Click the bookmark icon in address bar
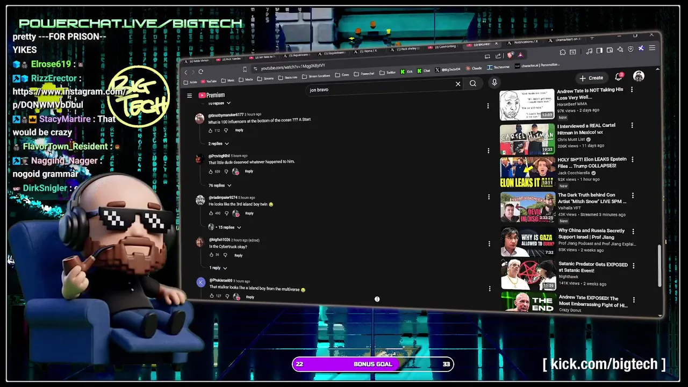The image size is (688, 387). [x=245, y=69]
